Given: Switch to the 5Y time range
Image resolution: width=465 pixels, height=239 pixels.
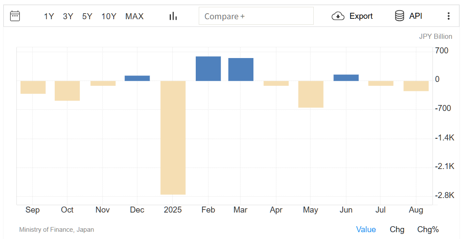Looking at the screenshot, I should click(x=87, y=16).
